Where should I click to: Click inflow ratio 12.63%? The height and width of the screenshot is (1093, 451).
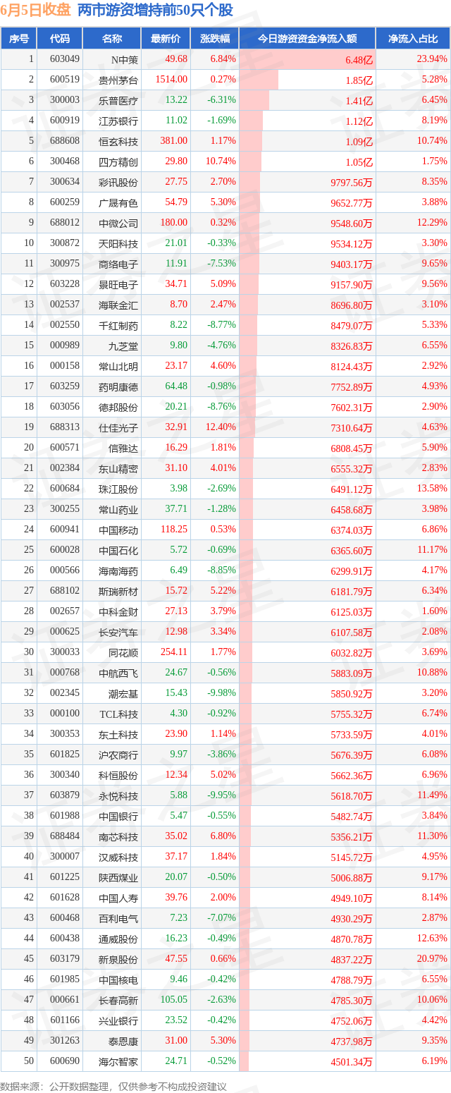[433, 939]
